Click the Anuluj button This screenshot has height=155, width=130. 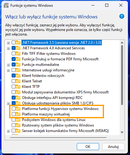click(x=113, y=147)
